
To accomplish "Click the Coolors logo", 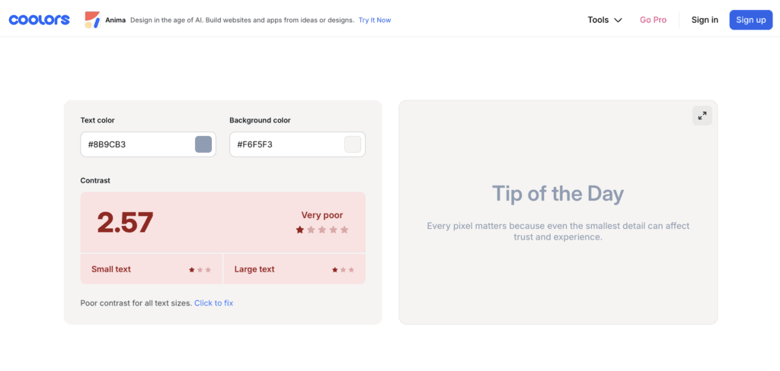I will click(39, 20).
